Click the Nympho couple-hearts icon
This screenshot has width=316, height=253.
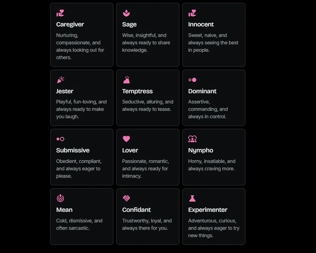192,139
